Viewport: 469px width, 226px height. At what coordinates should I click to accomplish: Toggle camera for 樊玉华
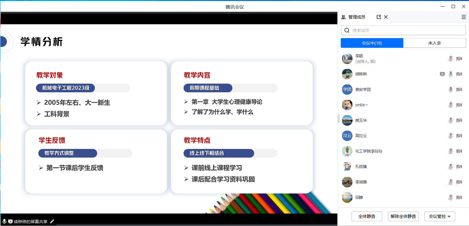(x=459, y=120)
